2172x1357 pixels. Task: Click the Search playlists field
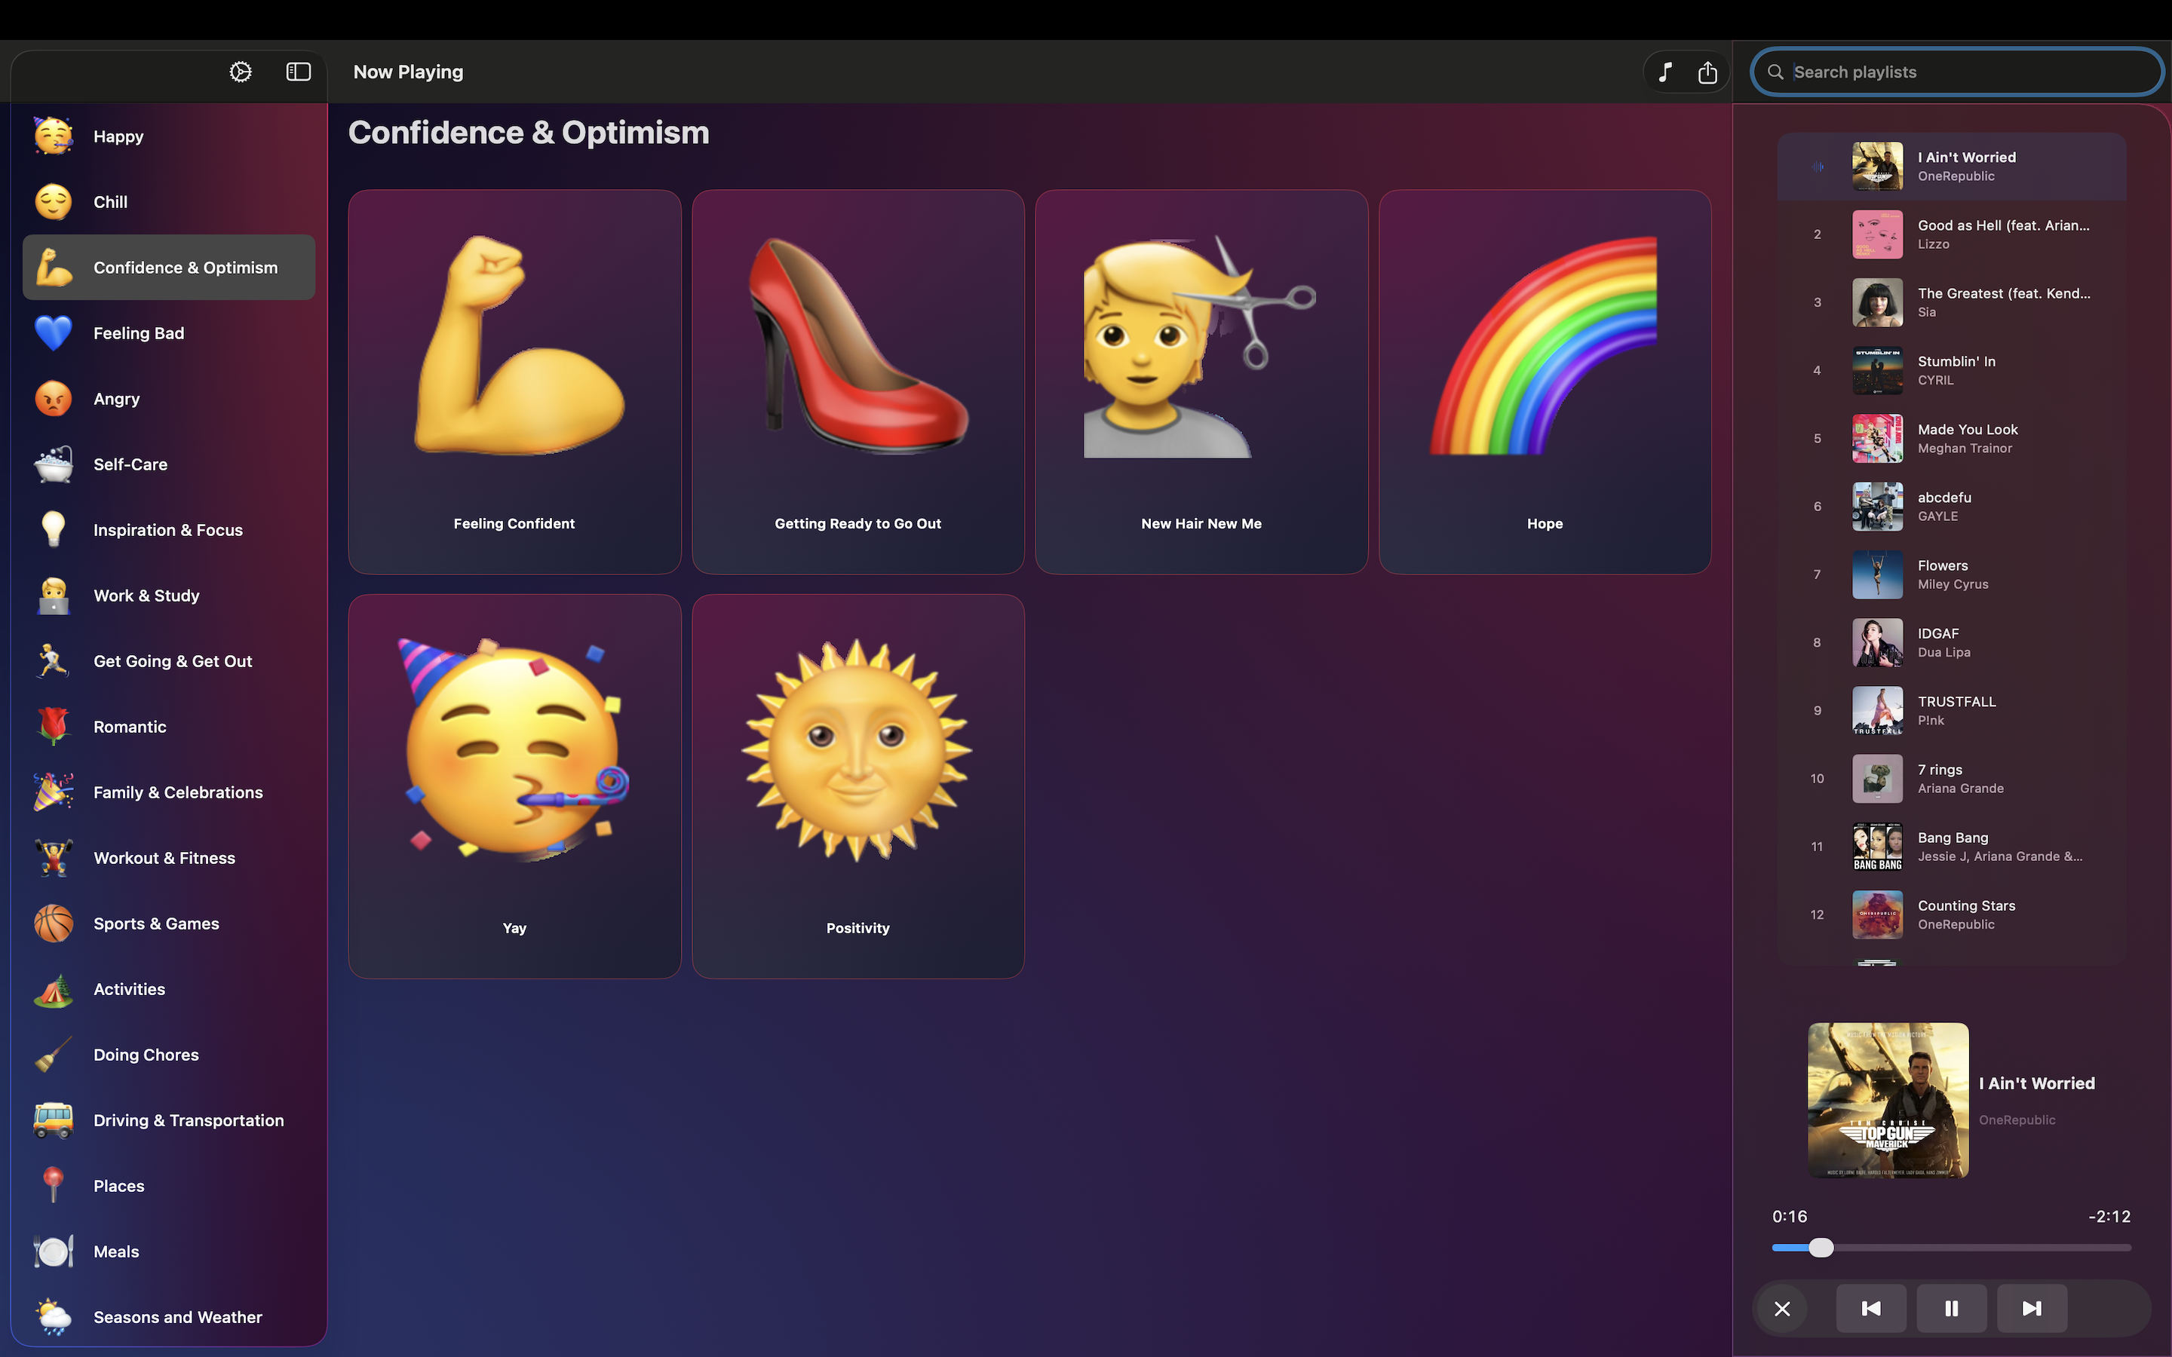click(x=1956, y=72)
